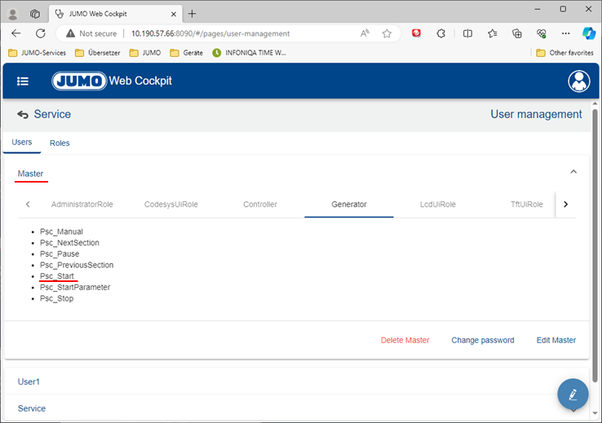Viewport: 602px width, 423px height.
Task: Click the back arrow next to Service
Action: click(23, 115)
